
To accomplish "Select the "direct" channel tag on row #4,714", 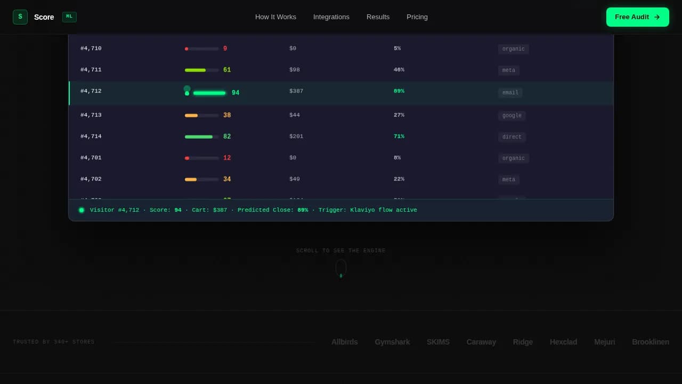I will [511, 137].
